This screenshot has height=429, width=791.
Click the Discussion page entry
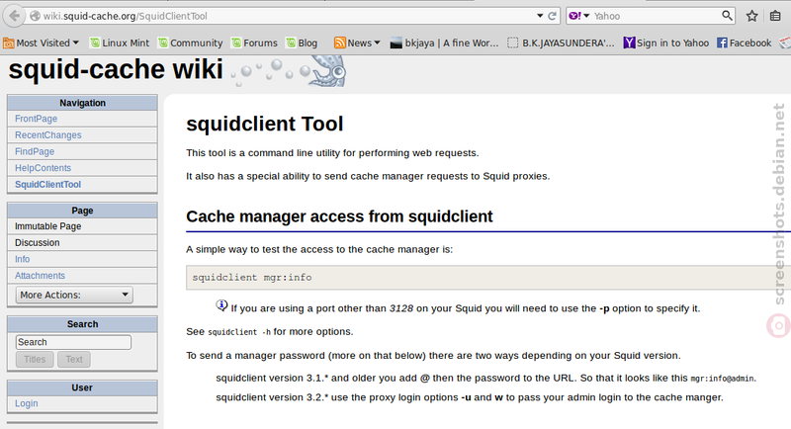click(x=37, y=242)
